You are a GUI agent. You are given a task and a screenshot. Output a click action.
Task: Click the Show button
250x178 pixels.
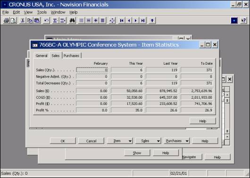coord(137,153)
